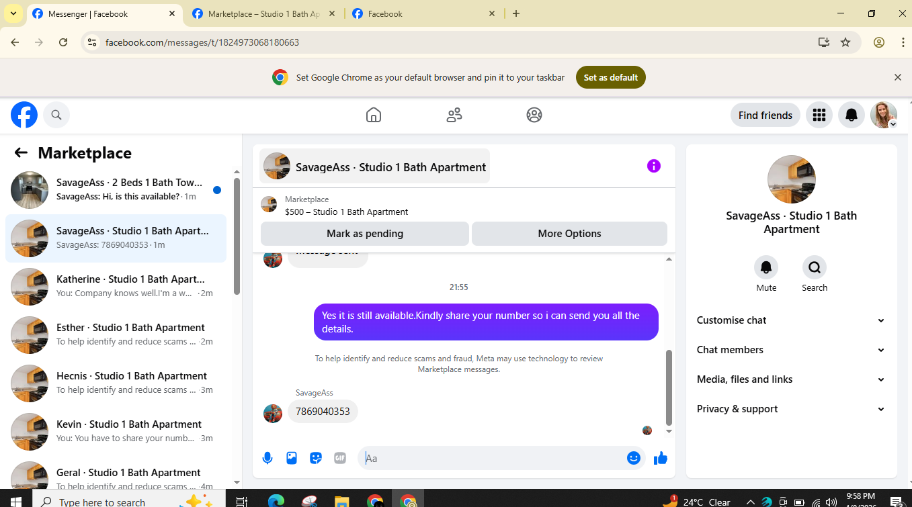Click SavageAss avatar beside 7869040353 message
Screen dimensions: 912x507
click(x=273, y=413)
